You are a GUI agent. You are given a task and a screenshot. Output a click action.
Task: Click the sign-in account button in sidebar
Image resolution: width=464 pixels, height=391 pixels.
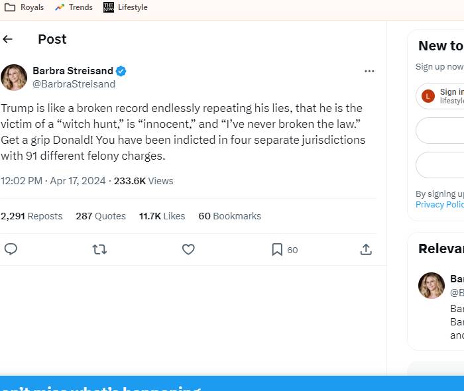[x=441, y=96]
